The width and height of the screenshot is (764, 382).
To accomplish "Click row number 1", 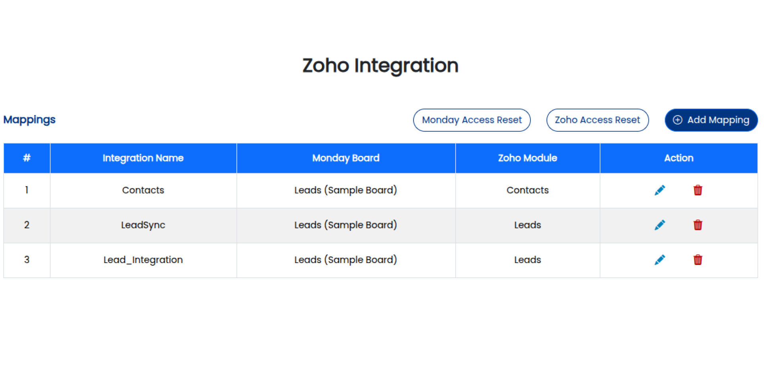I will 27,190.
